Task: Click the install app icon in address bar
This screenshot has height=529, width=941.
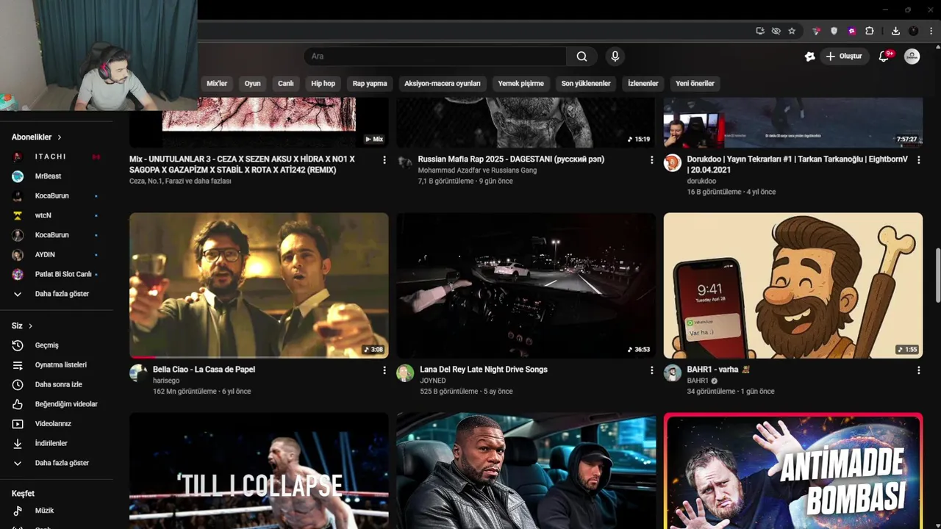Action: pos(760,31)
